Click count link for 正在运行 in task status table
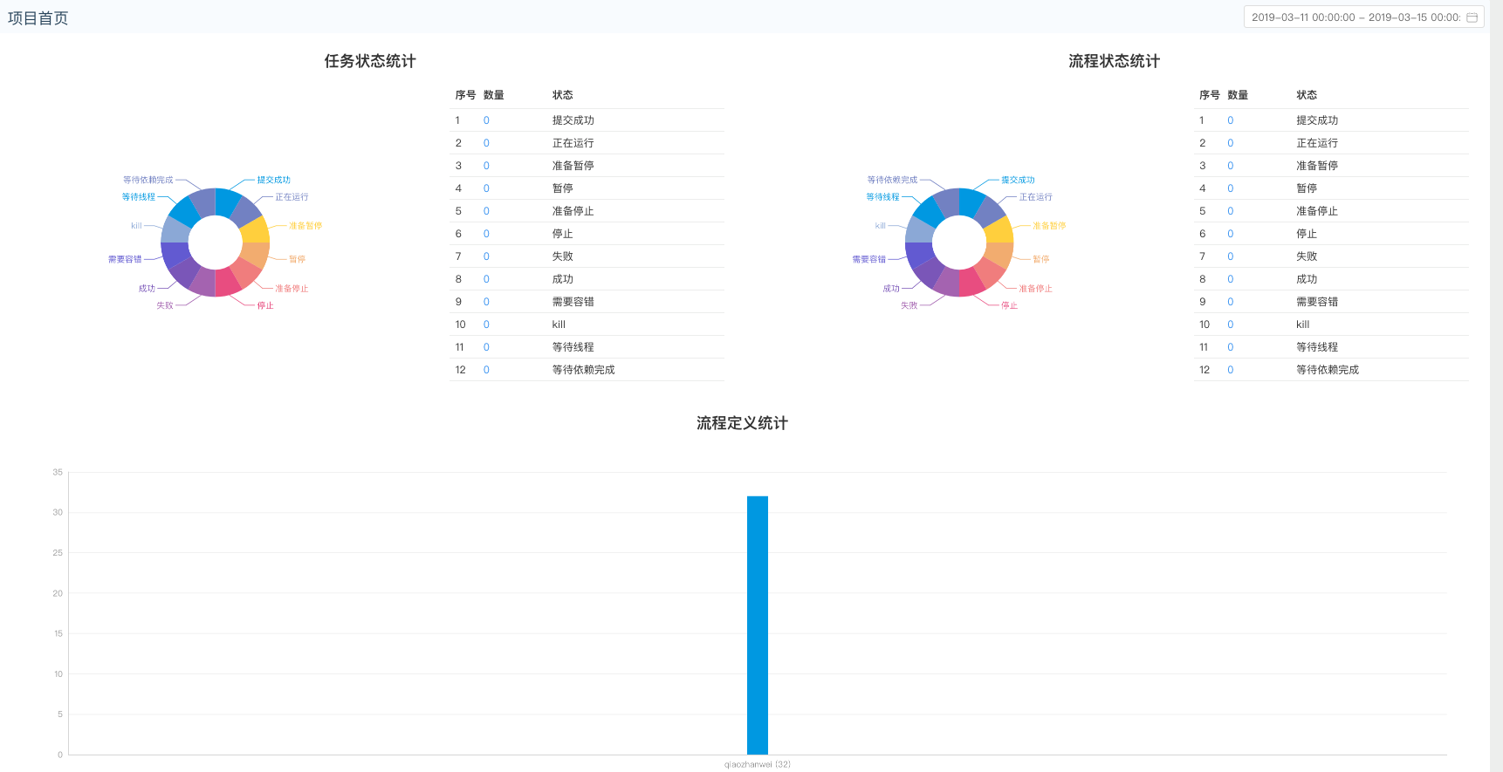This screenshot has height=772, width=1503. (486, 143)
